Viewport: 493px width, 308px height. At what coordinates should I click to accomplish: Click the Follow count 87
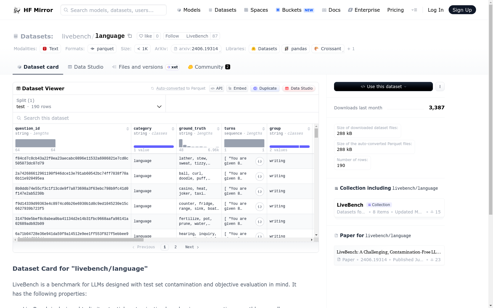click(x=215, y=36)
